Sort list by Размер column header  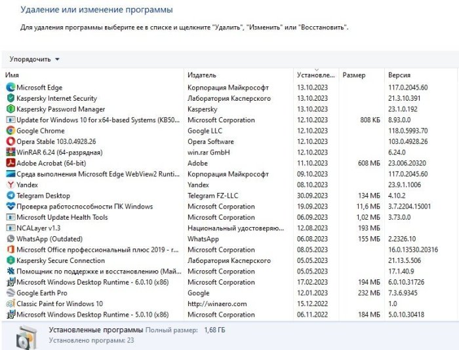(x=354, y=75)
